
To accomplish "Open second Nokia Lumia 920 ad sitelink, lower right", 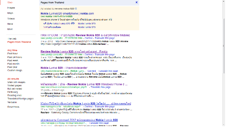I will coord(87,27).
